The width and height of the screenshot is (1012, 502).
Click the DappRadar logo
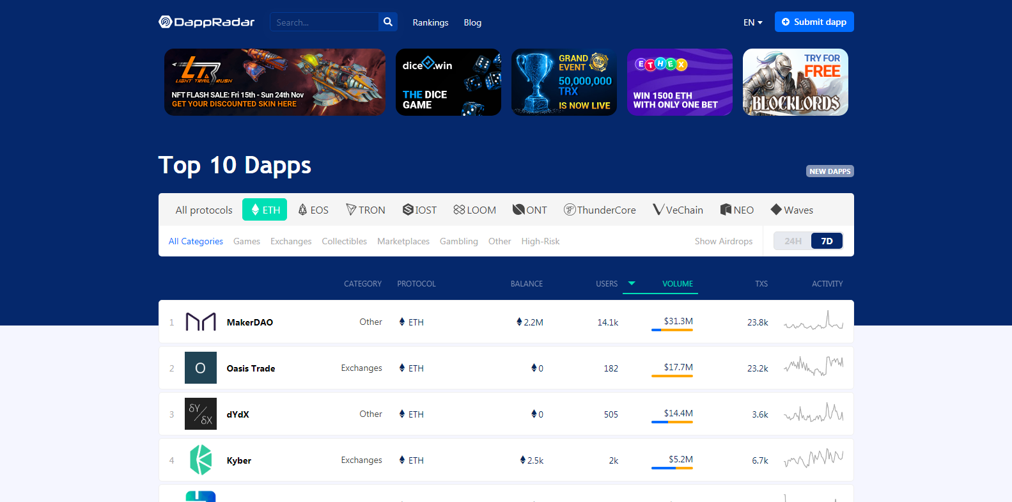pyautogui.click(x=206, y=22)
